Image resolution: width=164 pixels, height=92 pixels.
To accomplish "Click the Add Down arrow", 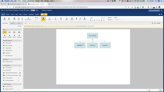I will tap(19, 36).
